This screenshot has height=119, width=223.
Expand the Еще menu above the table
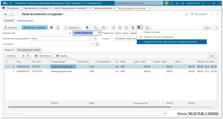pyautogui.click(x=212, y=56)
